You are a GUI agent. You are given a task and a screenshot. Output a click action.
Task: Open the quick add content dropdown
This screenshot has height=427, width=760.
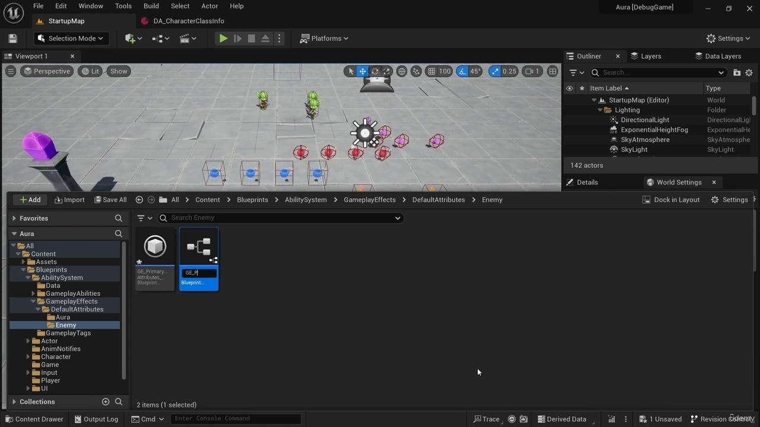point(134,39)
